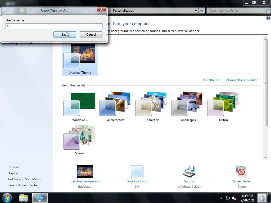
Task: Close the Save Theme As dialog
Action: click(x=101, y=9)
